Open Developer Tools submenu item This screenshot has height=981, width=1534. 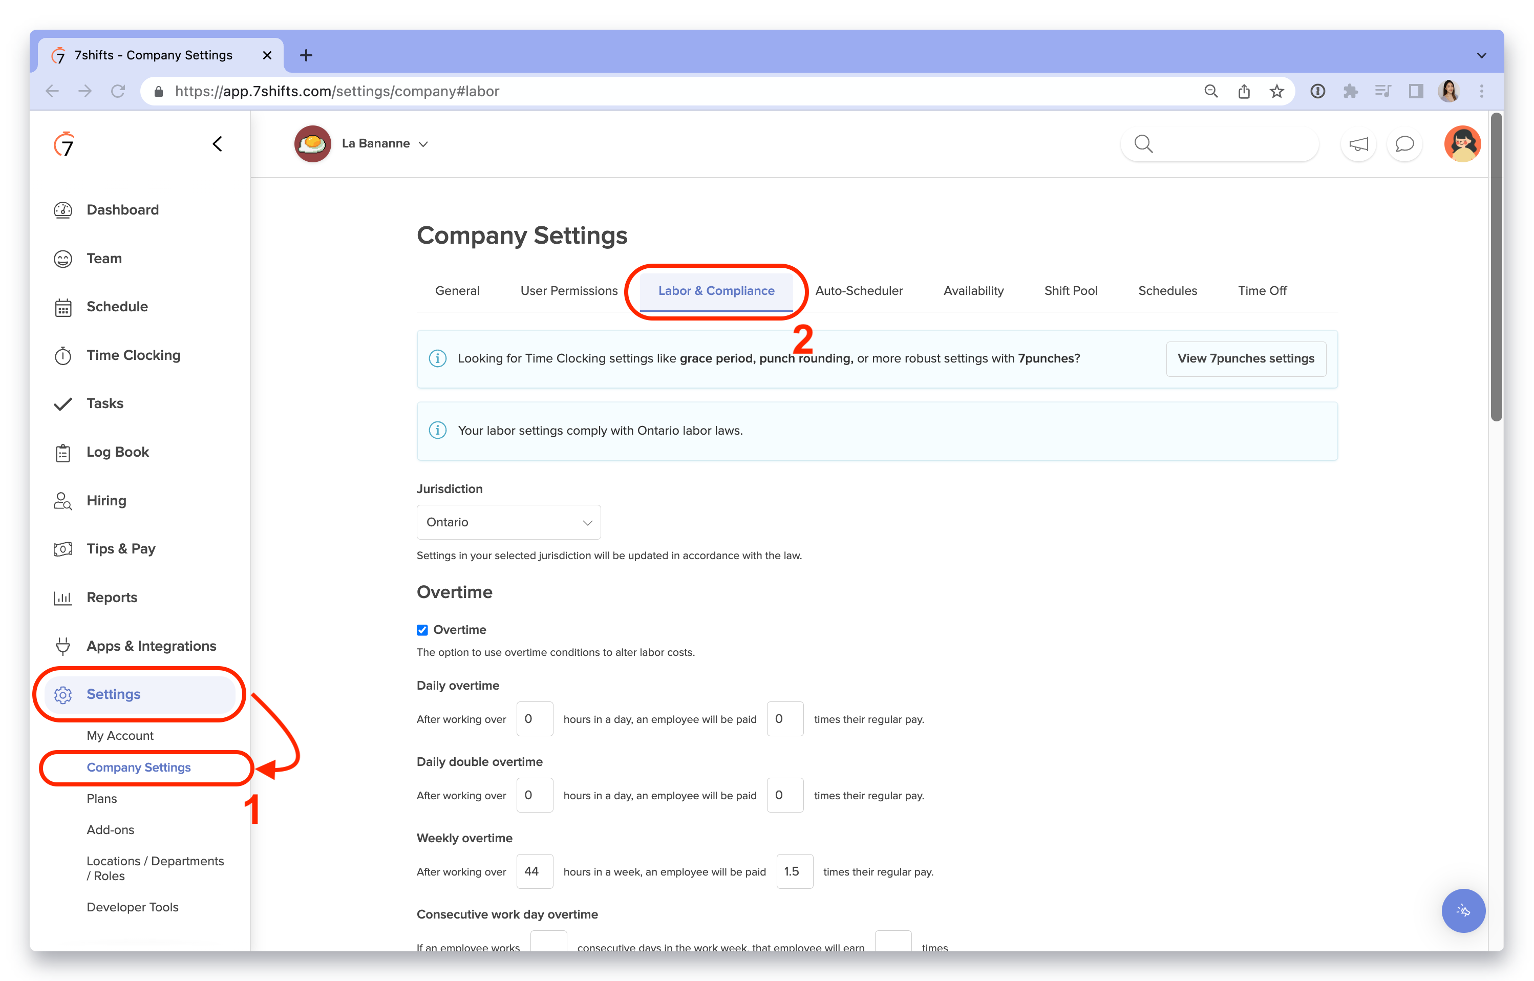(x=132, y=906)
